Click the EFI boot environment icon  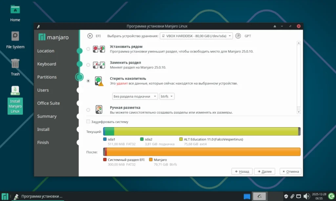(90, 36)
